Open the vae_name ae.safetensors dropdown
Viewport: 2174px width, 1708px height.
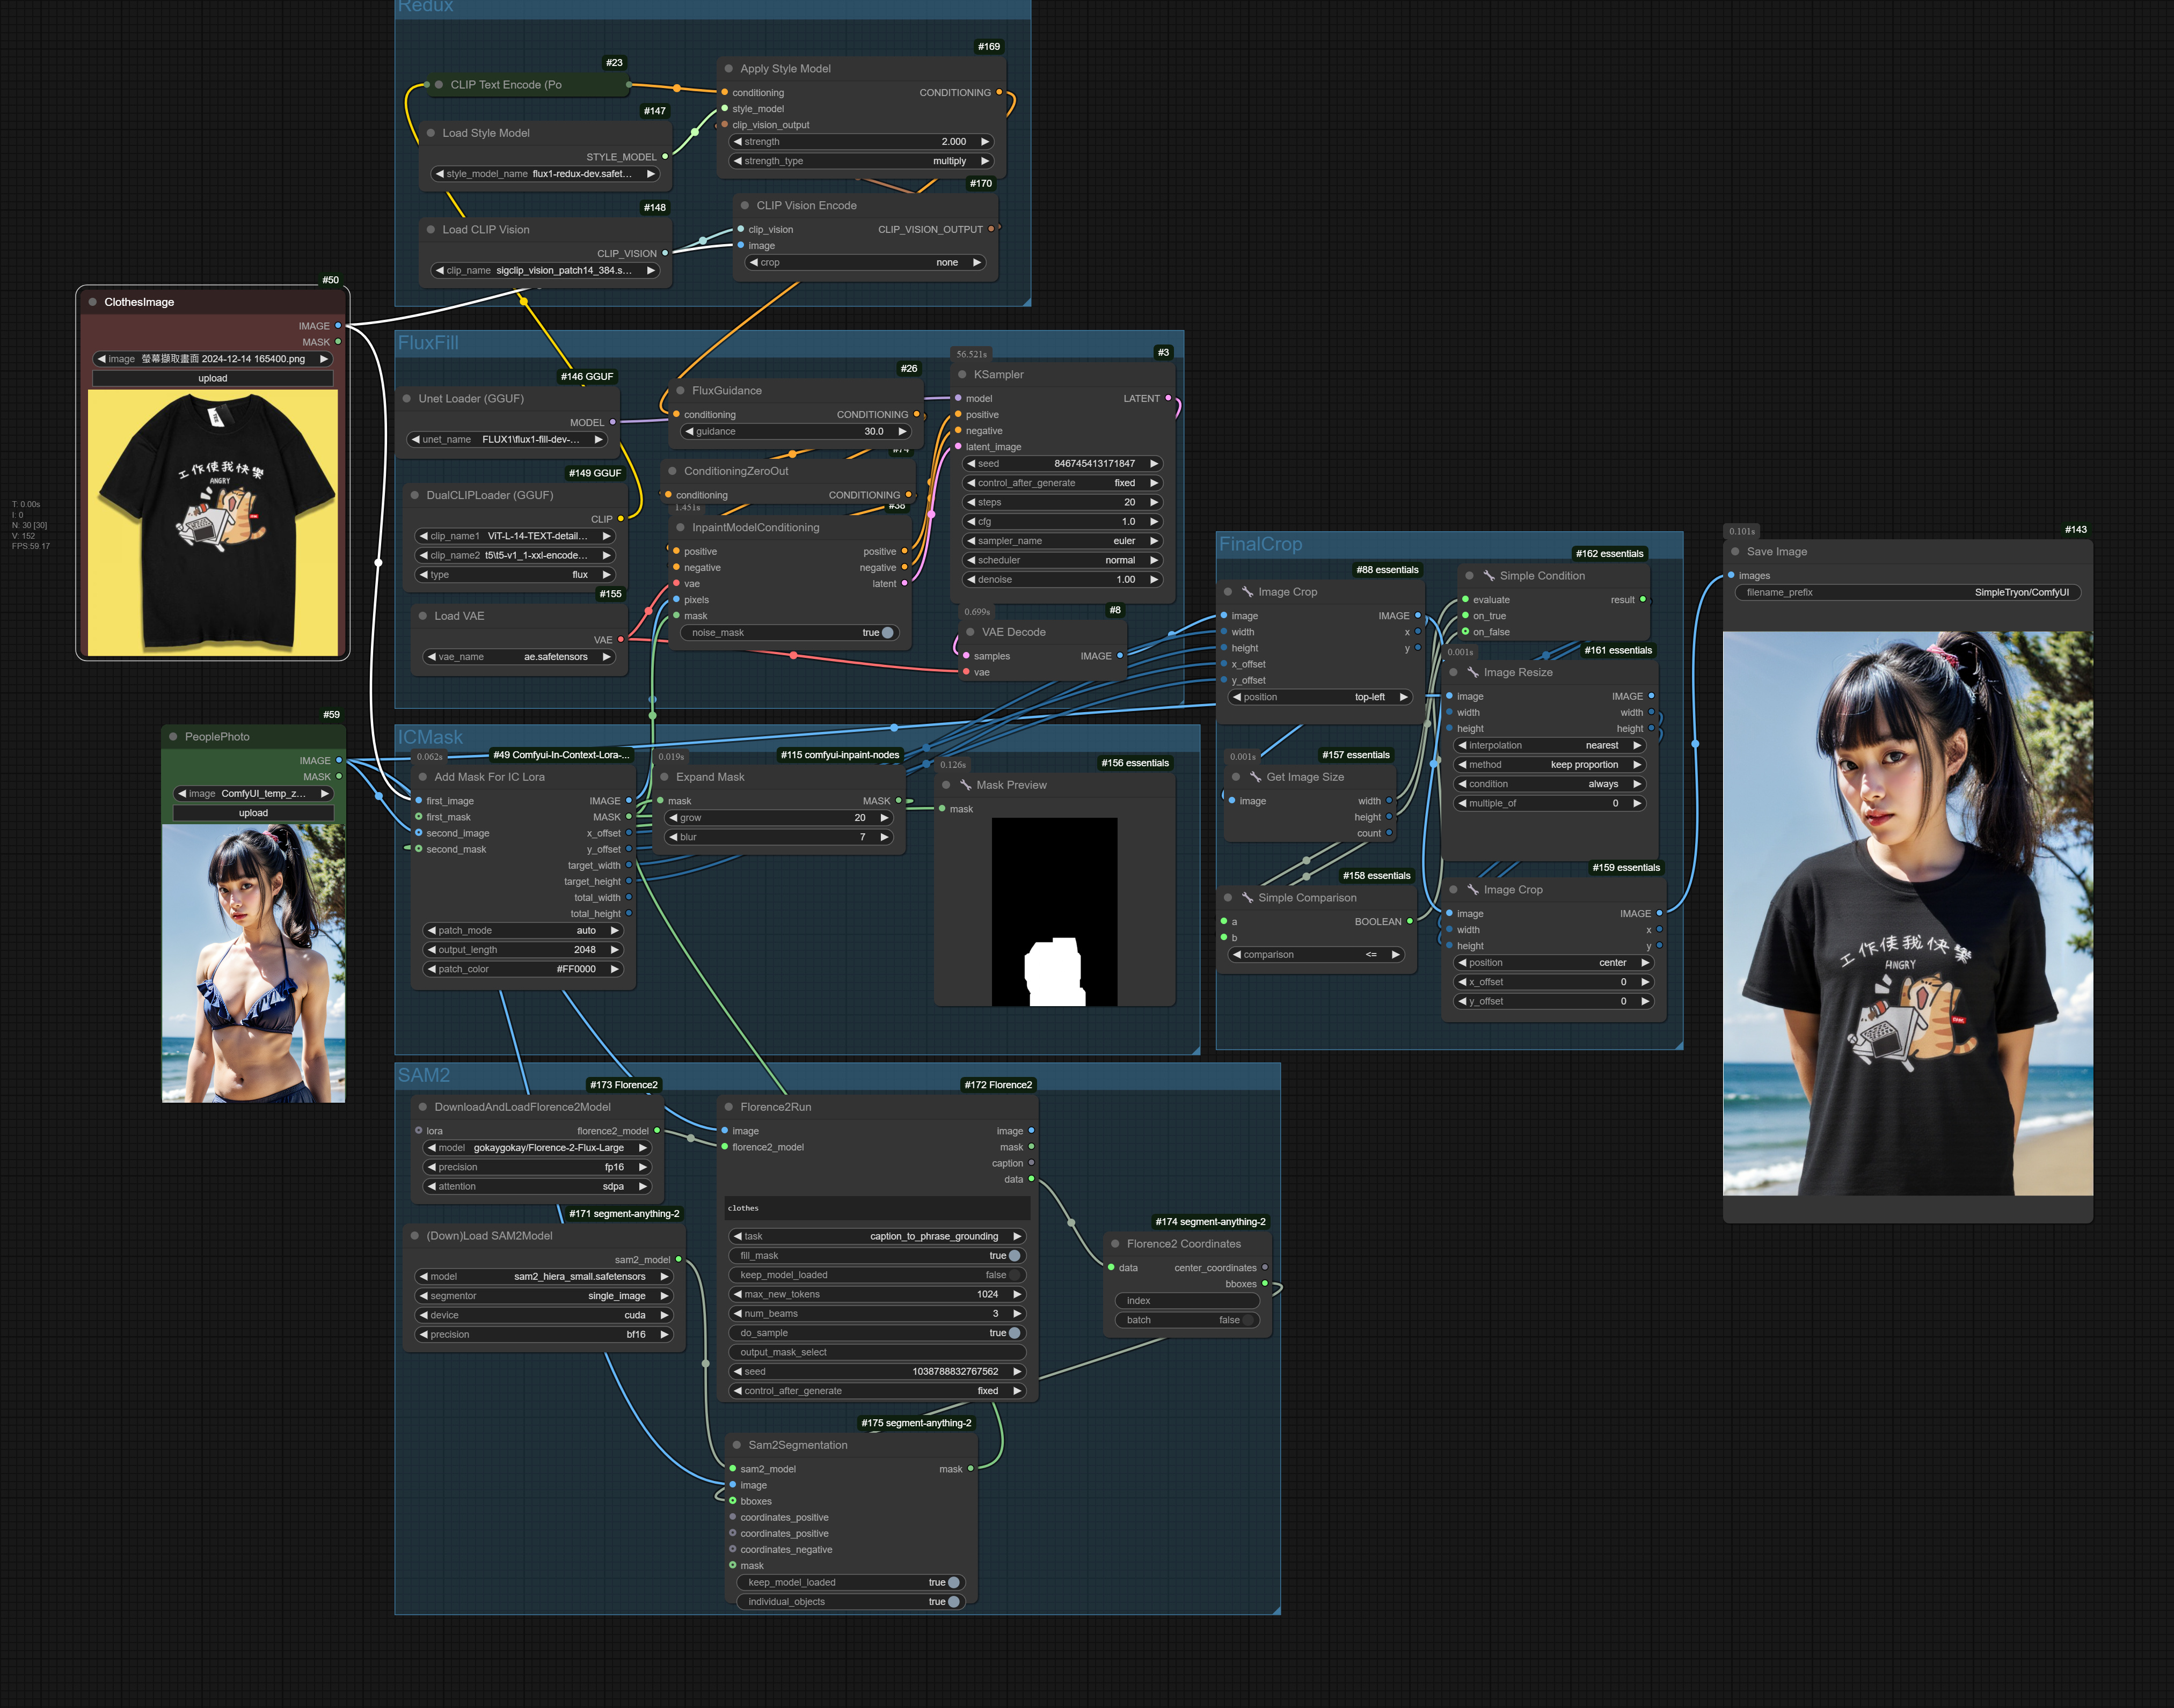(519, 657)
